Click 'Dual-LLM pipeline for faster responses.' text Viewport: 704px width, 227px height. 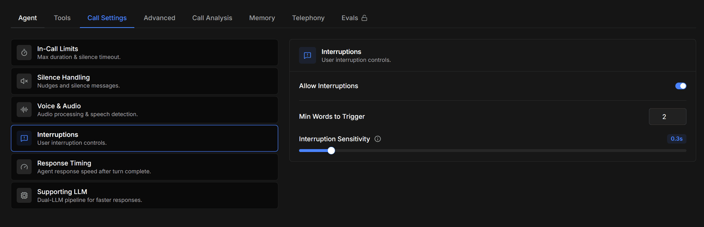90,200
